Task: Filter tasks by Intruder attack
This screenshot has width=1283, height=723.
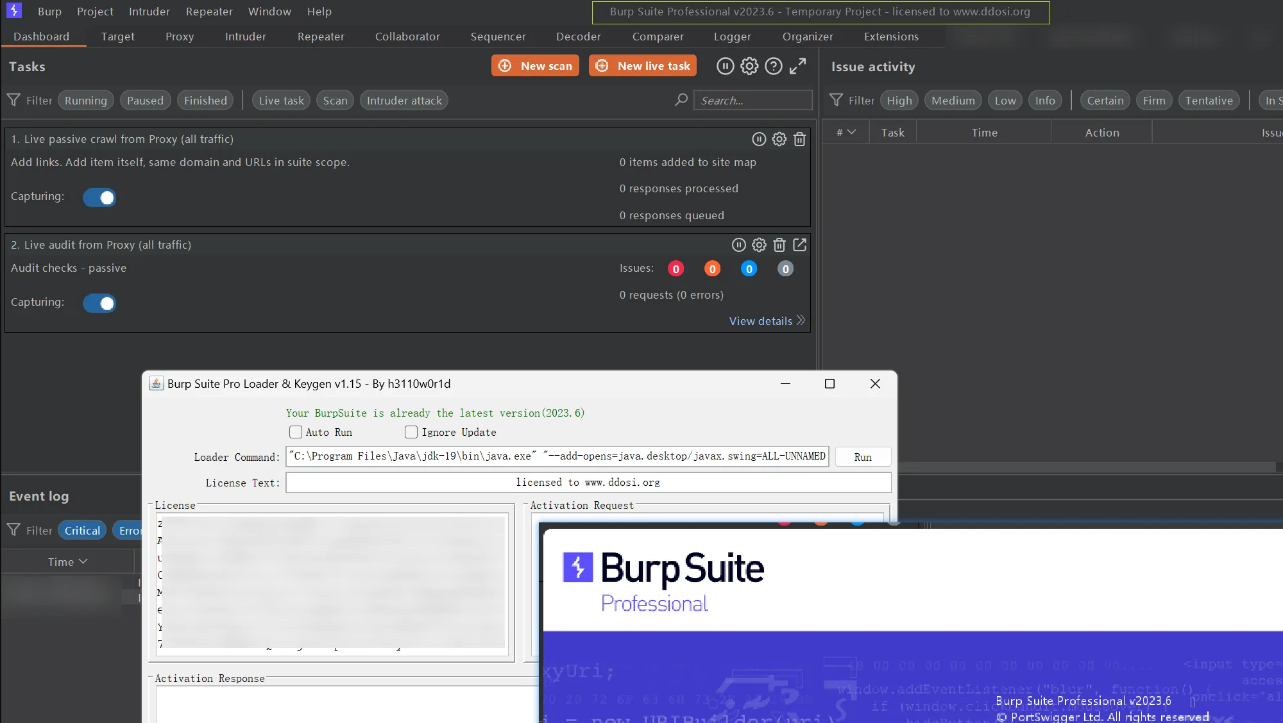Action: click(x=404, y=100)
